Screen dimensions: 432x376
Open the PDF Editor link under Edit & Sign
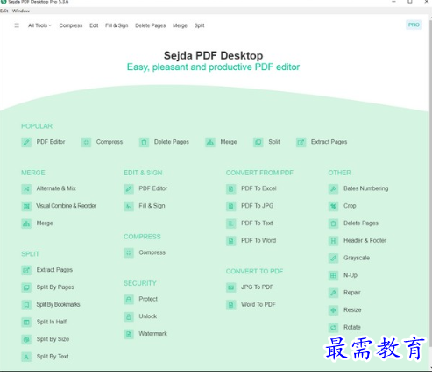tap(152, 188)
